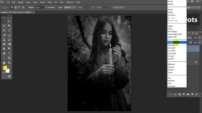
Task: Change the screen mode
Action: click(x=9, y=77)
